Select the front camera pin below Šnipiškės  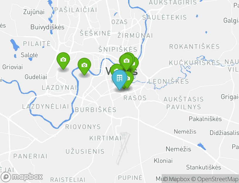point(126,61)
